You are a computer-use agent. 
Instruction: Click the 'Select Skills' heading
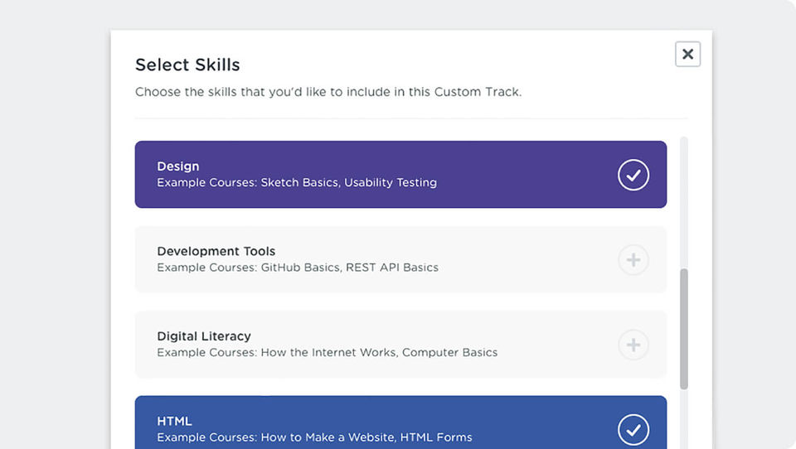(187, 65)
